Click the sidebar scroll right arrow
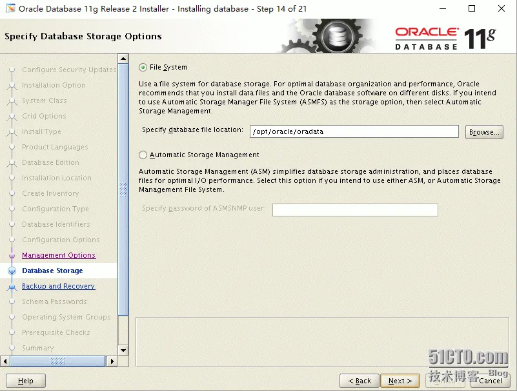This screenshot has height=391, width=517. pyautogui.click(x=112, y=361)
